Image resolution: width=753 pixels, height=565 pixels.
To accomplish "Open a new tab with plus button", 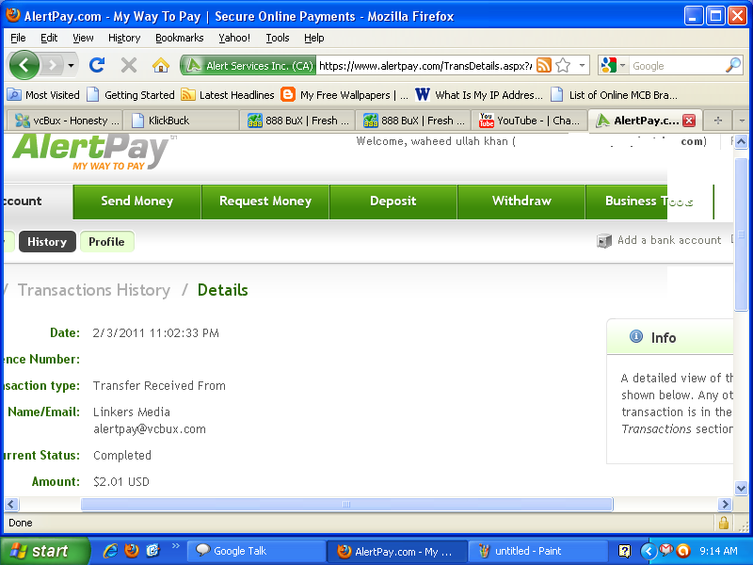I will 718,121.
